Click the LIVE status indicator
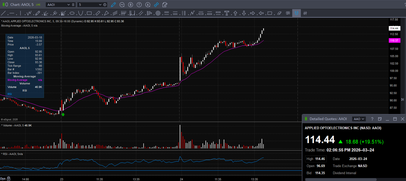Viewport: 406px width, 181px height. point(38,5)
